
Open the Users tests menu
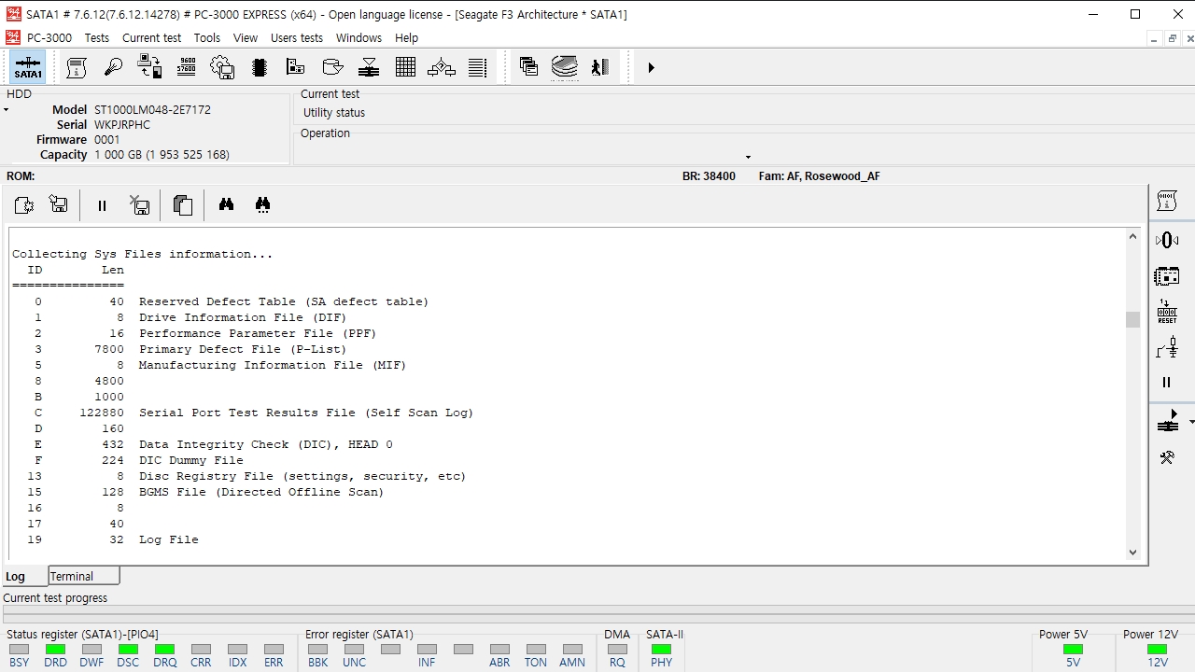[x=297, y=37]
